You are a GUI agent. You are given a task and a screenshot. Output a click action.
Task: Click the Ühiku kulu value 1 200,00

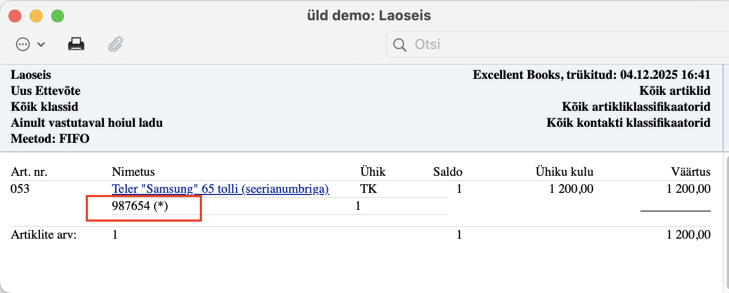coord(571,189)
